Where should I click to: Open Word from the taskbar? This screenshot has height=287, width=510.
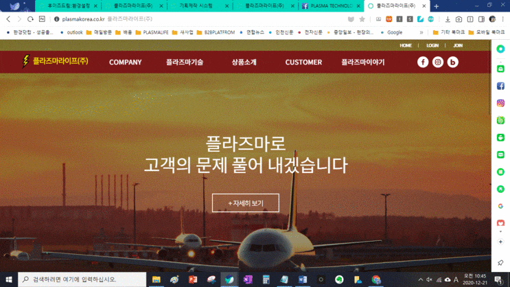point(303,279)
